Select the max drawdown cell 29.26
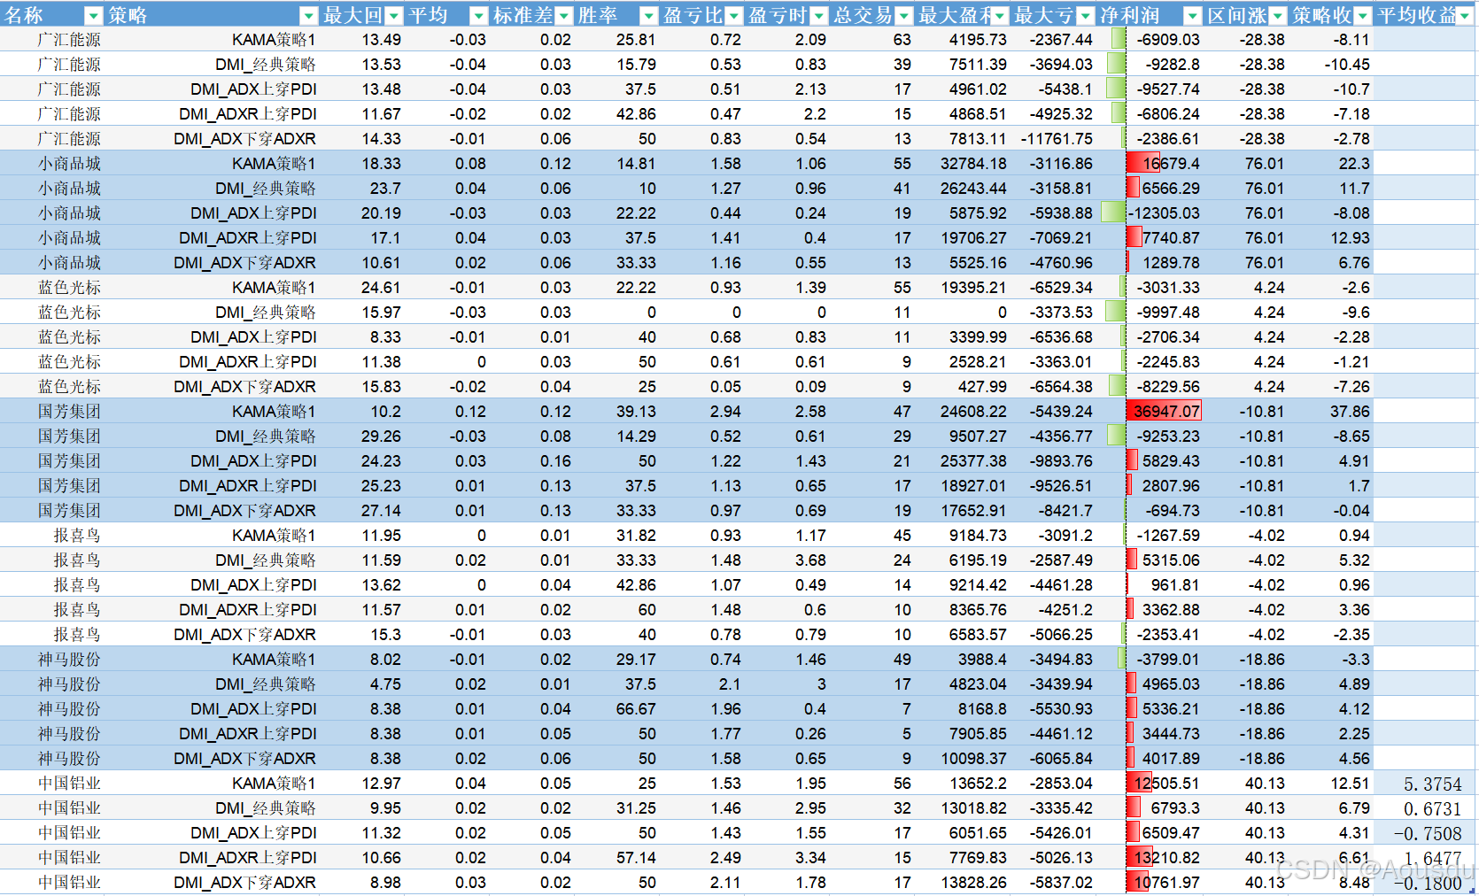Image resolution: width=1479 pixels, height=896 pixels. click(x=362, y=436)
